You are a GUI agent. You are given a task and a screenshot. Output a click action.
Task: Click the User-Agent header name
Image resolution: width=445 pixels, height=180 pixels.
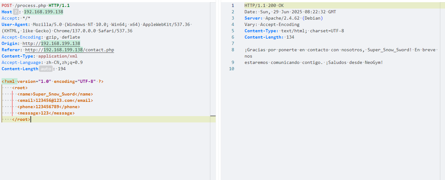[x=15, y=25]
